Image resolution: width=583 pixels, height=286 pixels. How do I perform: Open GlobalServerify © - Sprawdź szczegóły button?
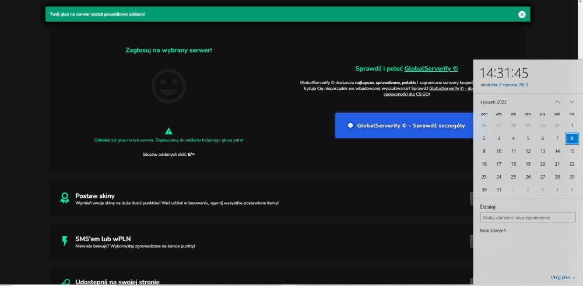404,125
